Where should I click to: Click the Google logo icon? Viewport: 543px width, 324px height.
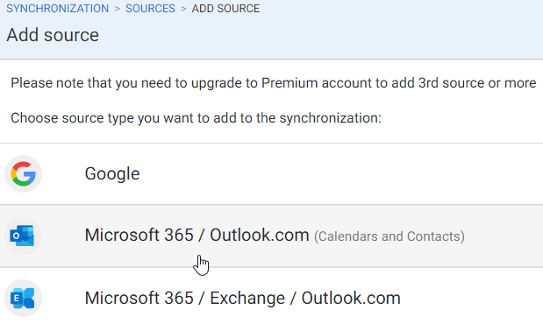23,173
